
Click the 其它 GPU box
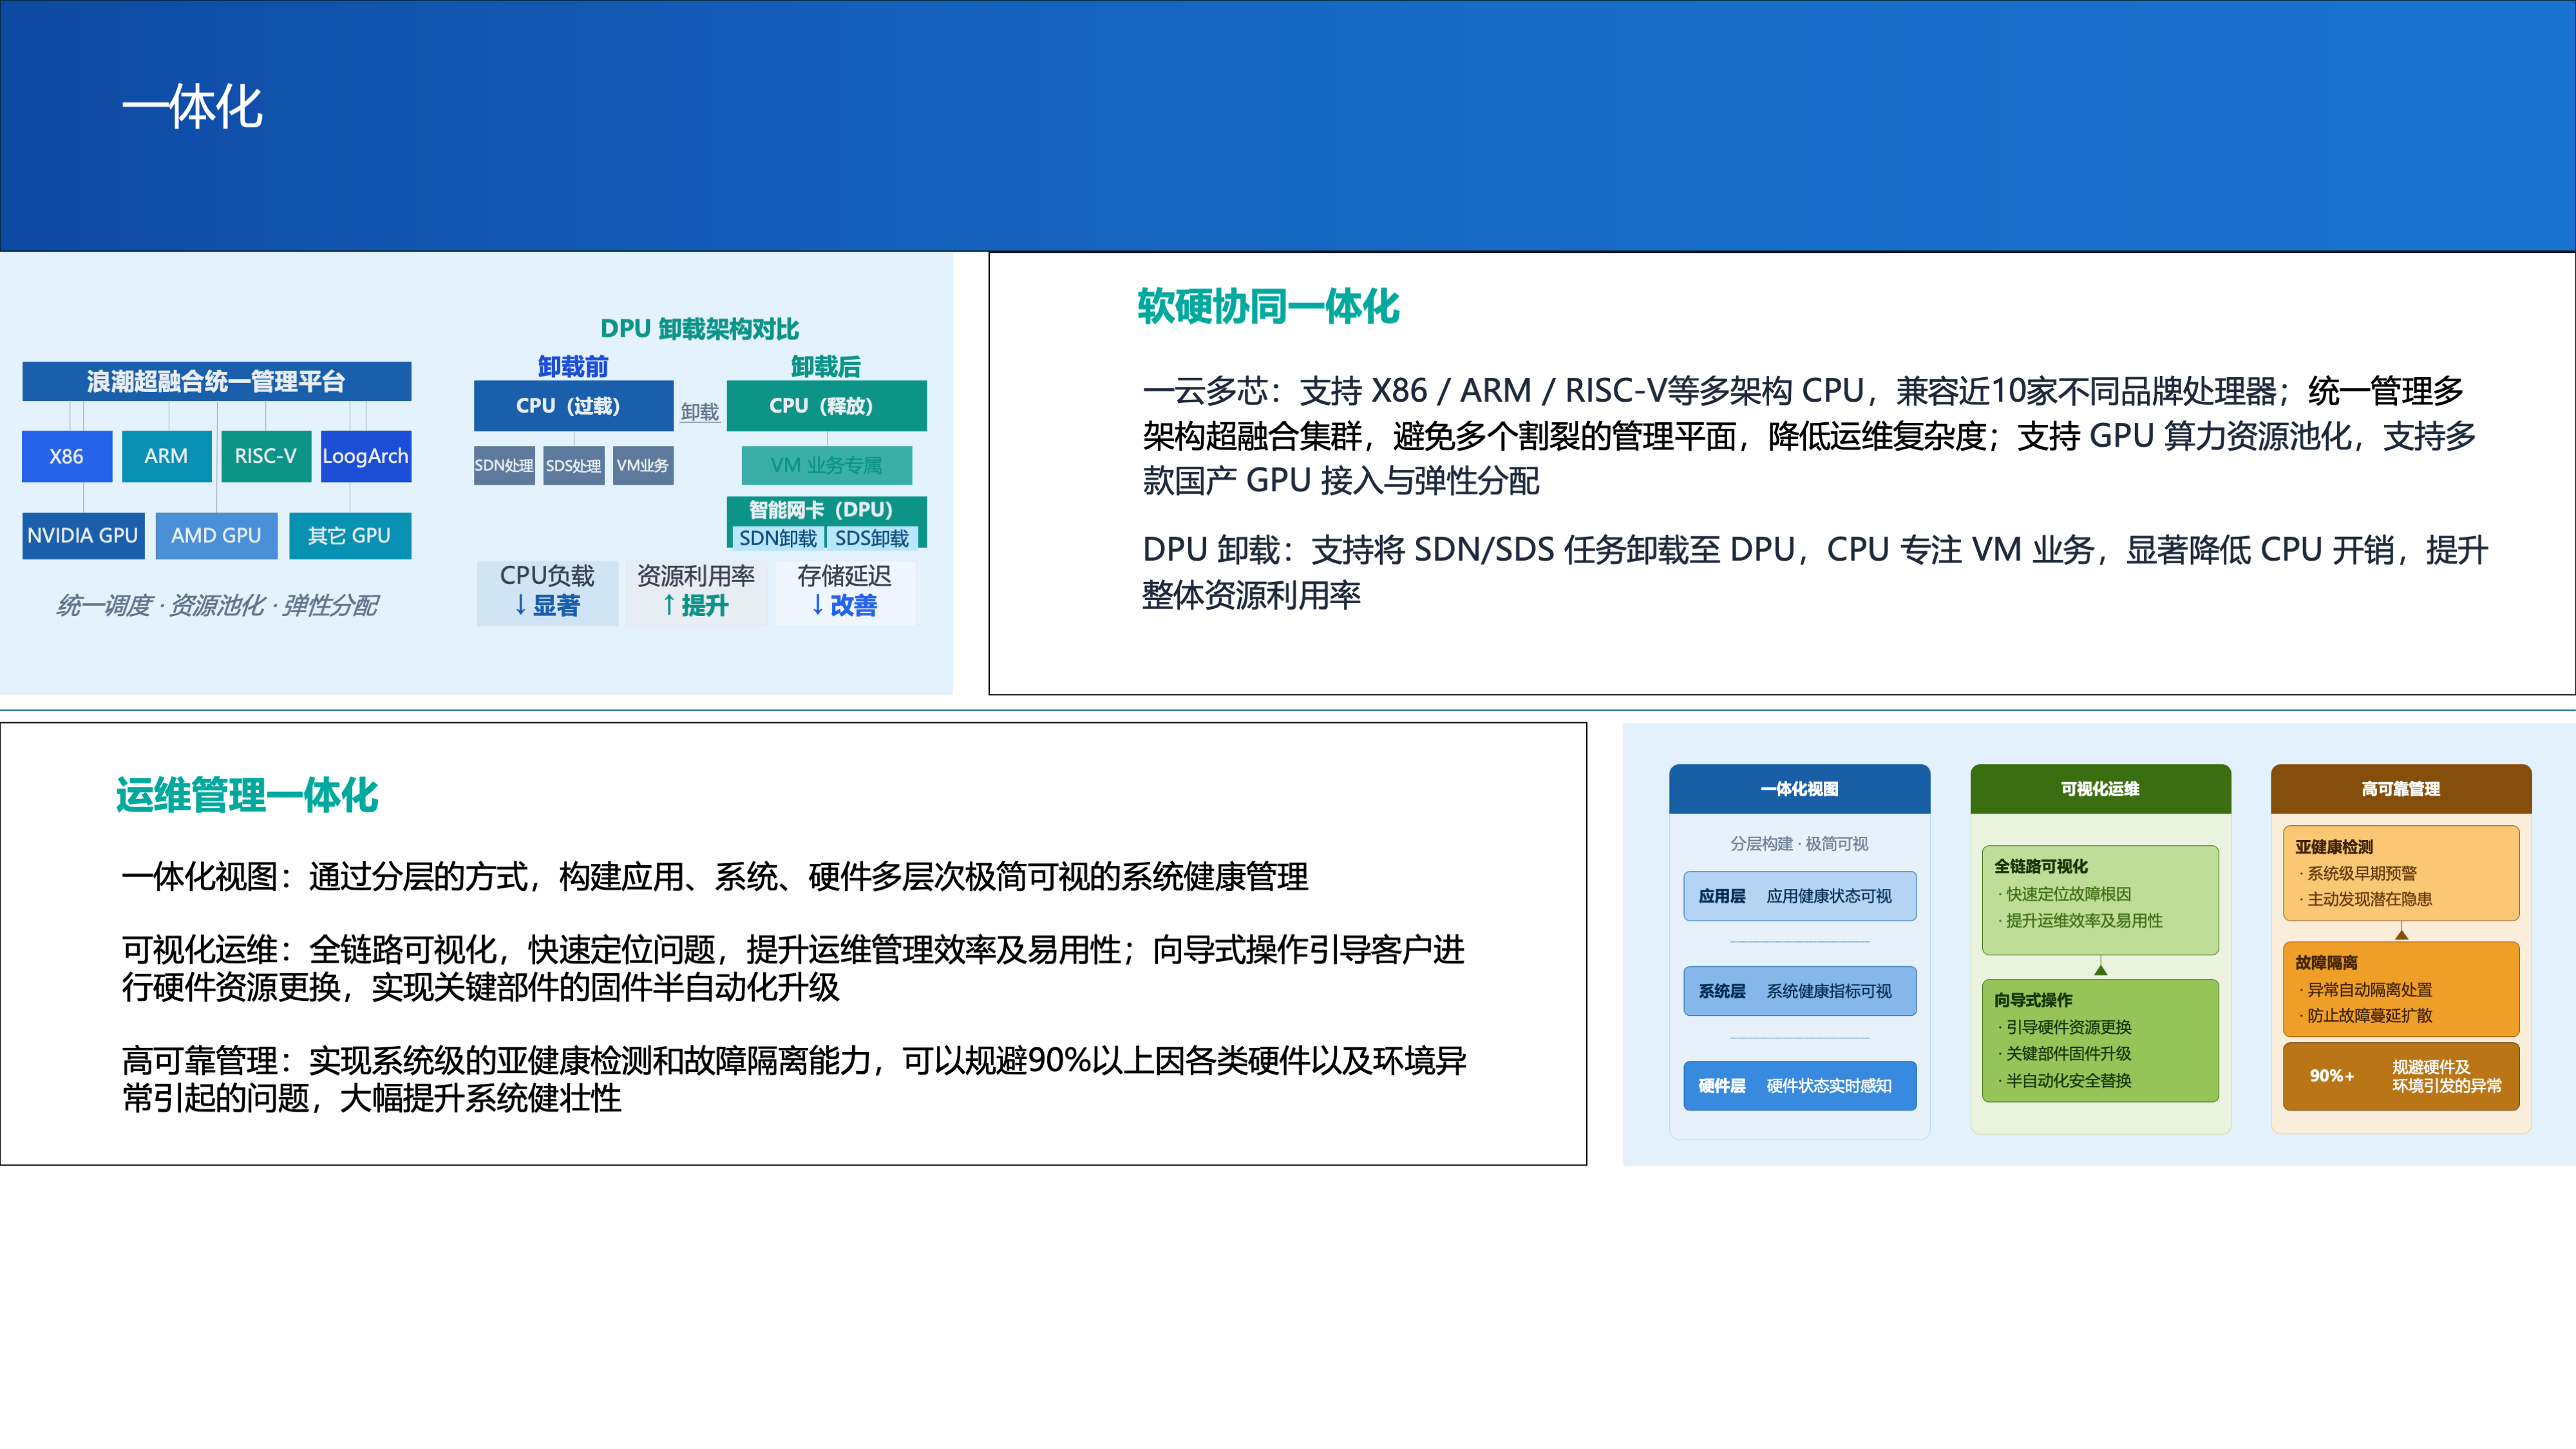click(350, 536)
